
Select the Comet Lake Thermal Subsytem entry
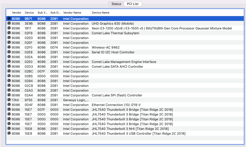[115, 33]
